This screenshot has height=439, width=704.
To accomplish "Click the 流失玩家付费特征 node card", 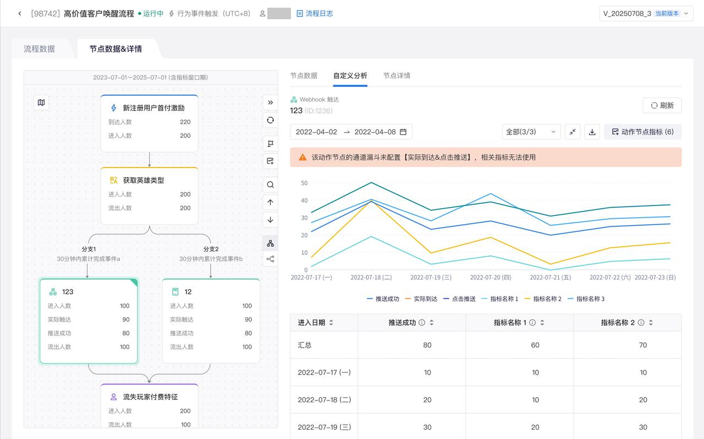I will pyautogui.click(x=150, y=406).
